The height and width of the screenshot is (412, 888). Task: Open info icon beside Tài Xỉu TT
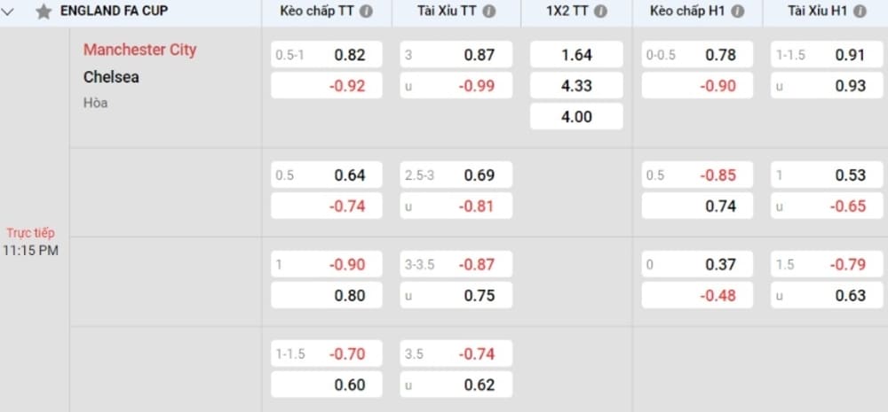coord(489,12)
